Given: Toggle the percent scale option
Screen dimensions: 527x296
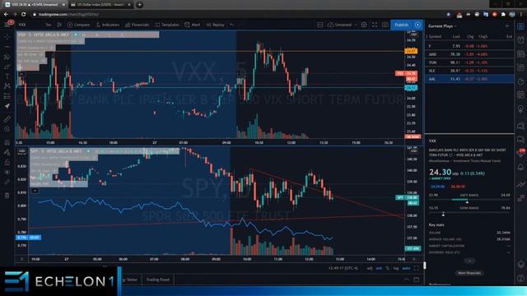Looking at the screenshot, I should pyautogui.click(x=388, y=268).
